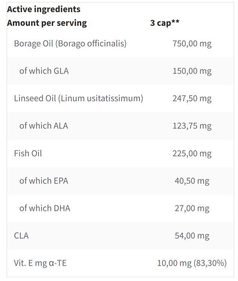Select the 27,00 mg DHA value
Image resolution: width=238 pixels, height=281 pixels.
coord(192,208)
